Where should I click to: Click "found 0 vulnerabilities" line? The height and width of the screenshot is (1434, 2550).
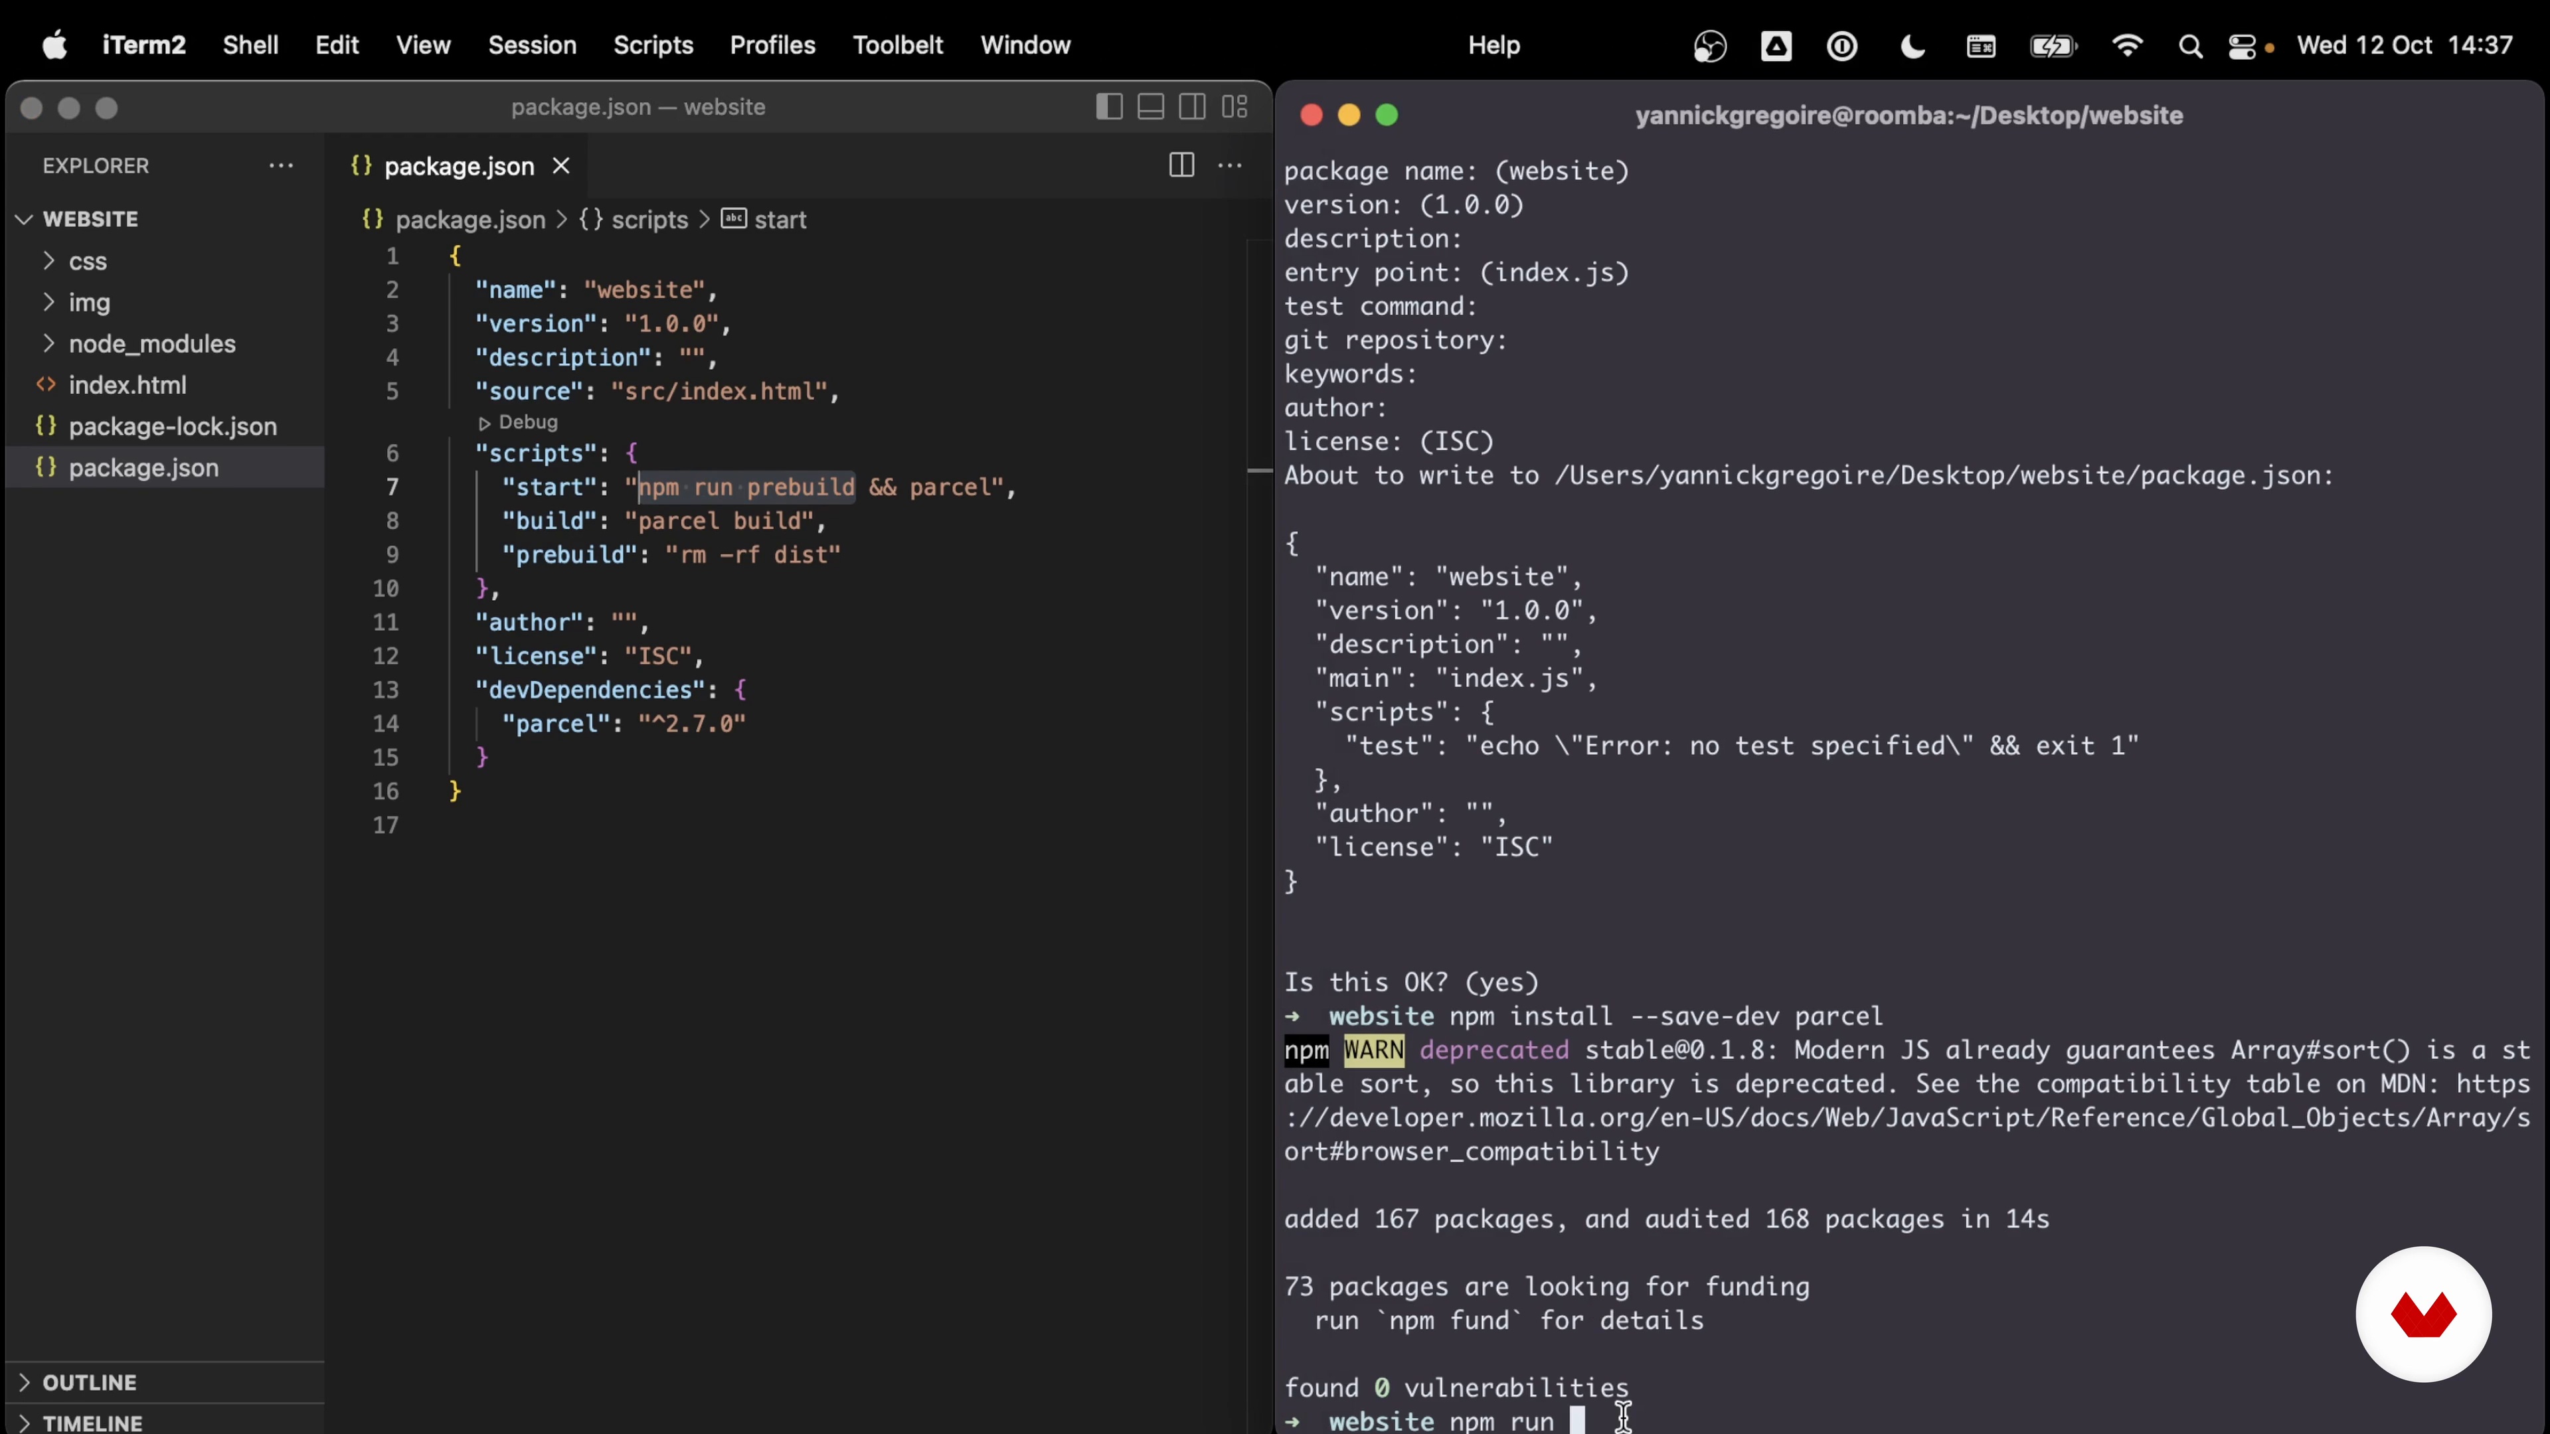tap(1456, 1388)
